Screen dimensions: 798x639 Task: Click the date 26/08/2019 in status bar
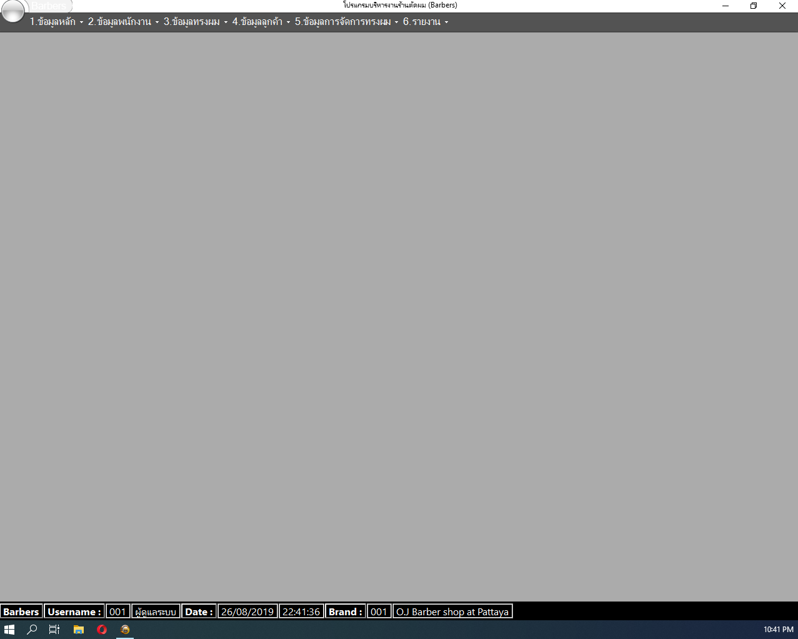[247, 612]
